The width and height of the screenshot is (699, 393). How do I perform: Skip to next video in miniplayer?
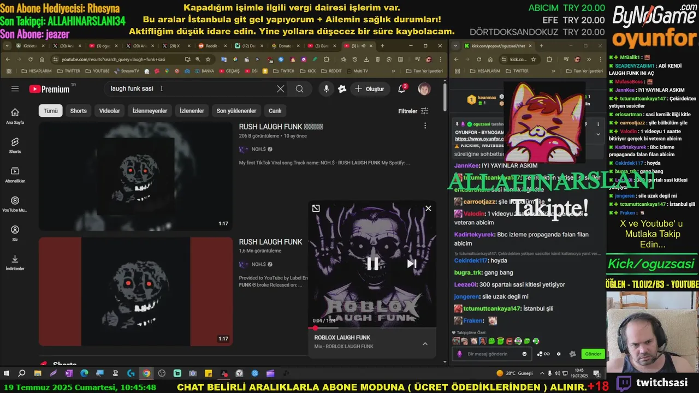coord(412,264)
